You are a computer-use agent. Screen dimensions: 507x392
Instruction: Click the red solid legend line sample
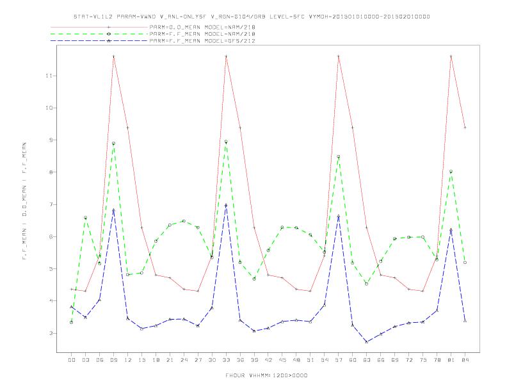click(x=99, y=27)
